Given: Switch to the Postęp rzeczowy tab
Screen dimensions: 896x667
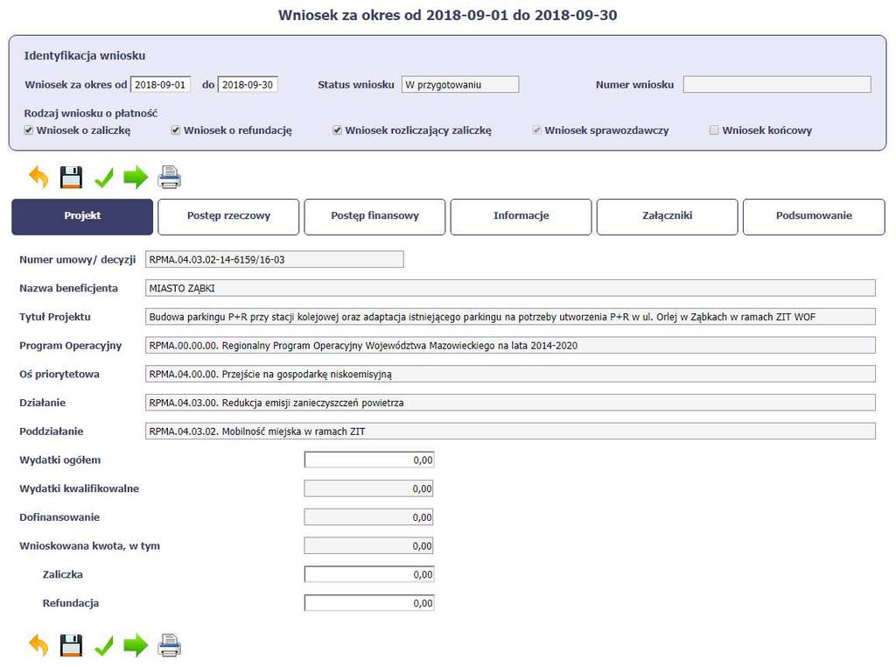Looking at the screenshot, I should (228, 216).
